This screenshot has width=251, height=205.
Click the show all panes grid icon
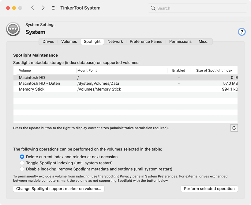point(54,8)
